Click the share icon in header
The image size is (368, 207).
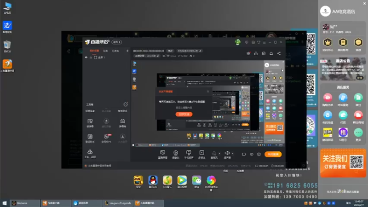(279, 53)
